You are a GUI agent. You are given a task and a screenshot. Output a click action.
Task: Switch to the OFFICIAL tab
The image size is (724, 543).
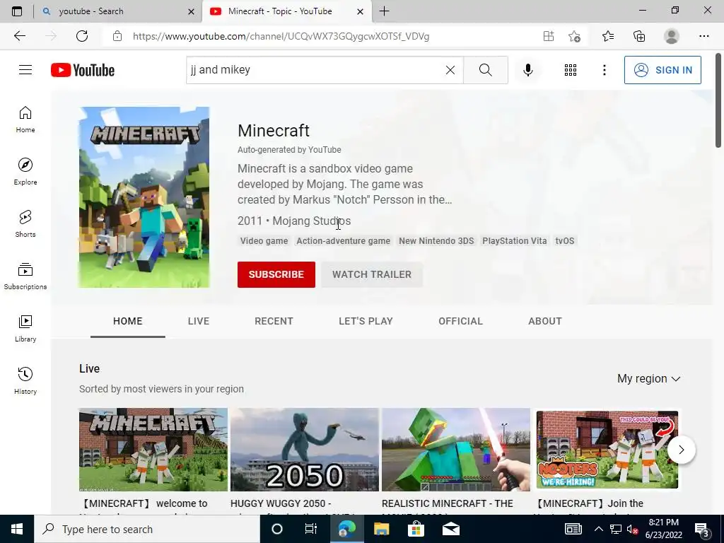click(x=460, y=321)
